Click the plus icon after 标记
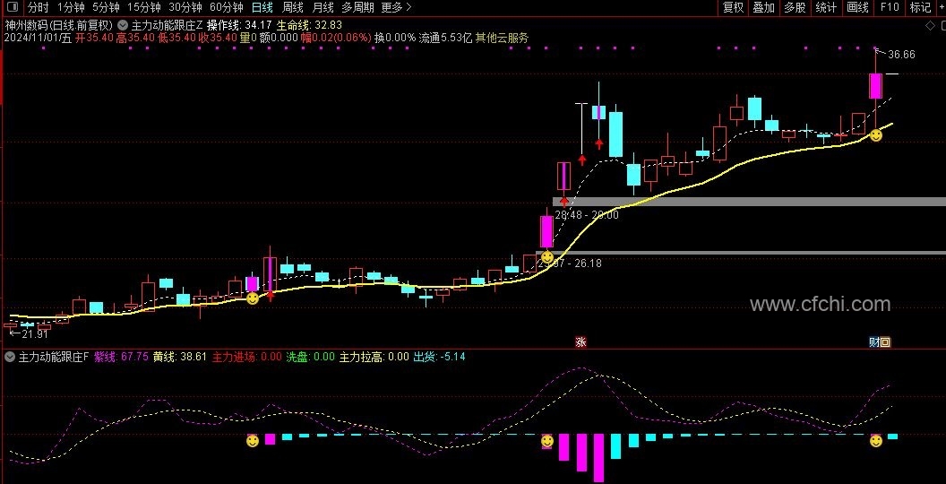The image size is (946, 484). point(940,7)
